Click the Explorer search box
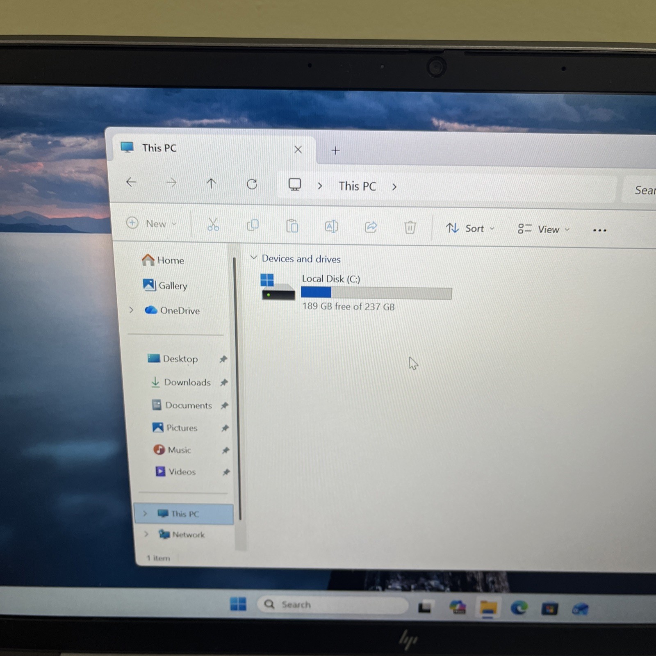This screenshot has width=656, height=656. [640, 190]
